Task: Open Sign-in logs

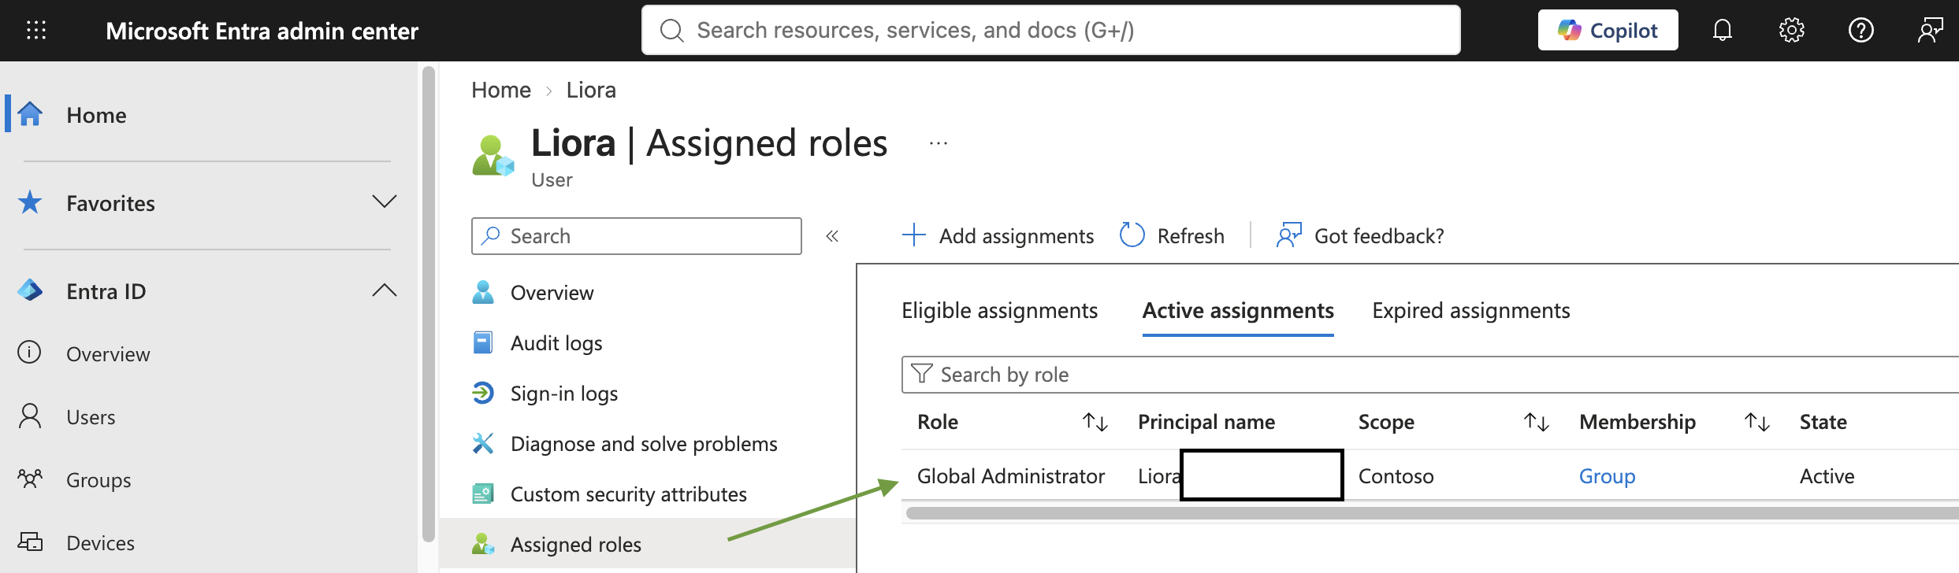Action: pyautogui.click(x=564, y=394)
